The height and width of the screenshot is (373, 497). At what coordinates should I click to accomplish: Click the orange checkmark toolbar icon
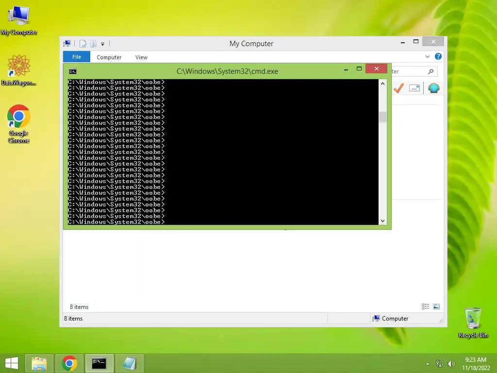[398, 88]
